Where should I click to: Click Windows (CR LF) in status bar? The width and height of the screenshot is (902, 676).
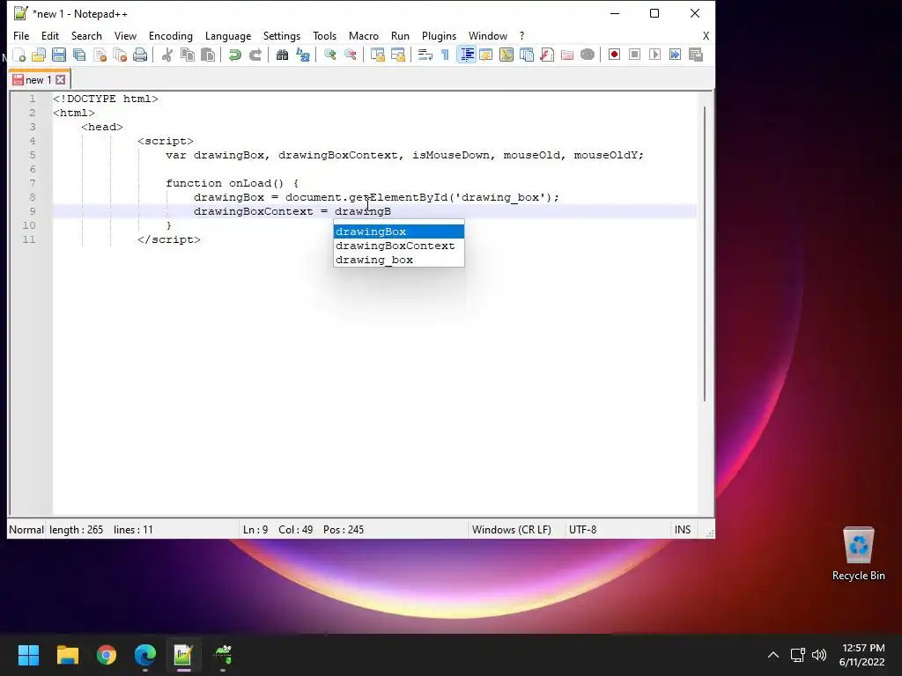coord(512,529)
